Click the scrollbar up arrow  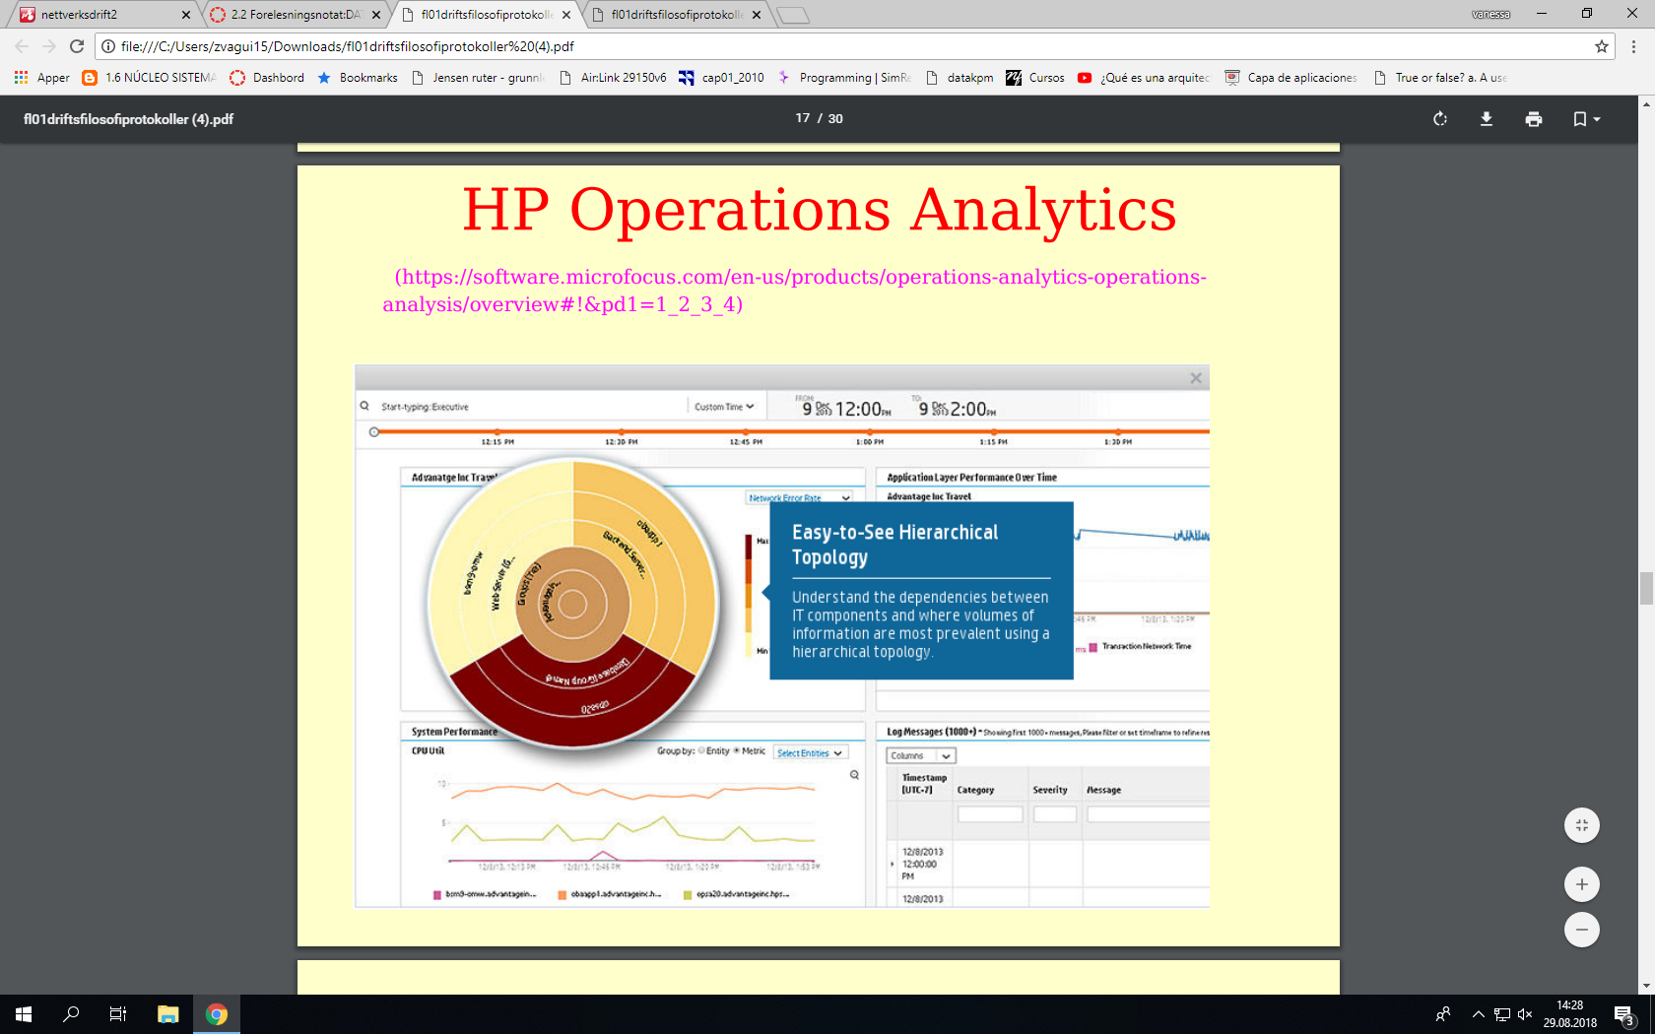[1646, 102]
